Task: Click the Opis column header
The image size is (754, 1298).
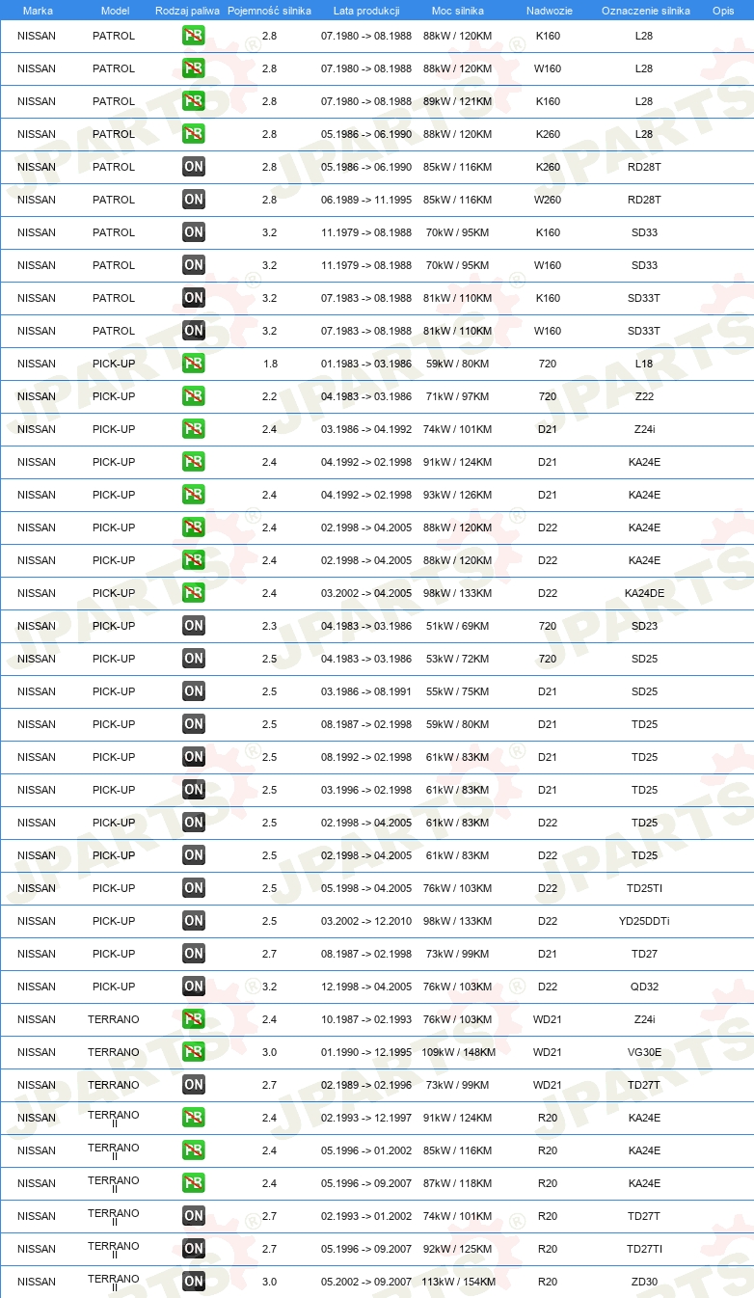Action: 723,11
